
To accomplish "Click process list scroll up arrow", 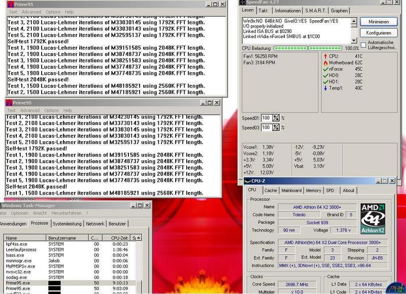I will 139,238.
